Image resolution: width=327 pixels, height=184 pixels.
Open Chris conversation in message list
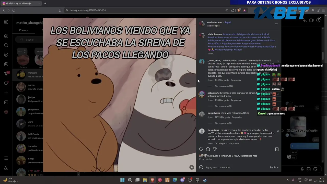pos(28,124)
